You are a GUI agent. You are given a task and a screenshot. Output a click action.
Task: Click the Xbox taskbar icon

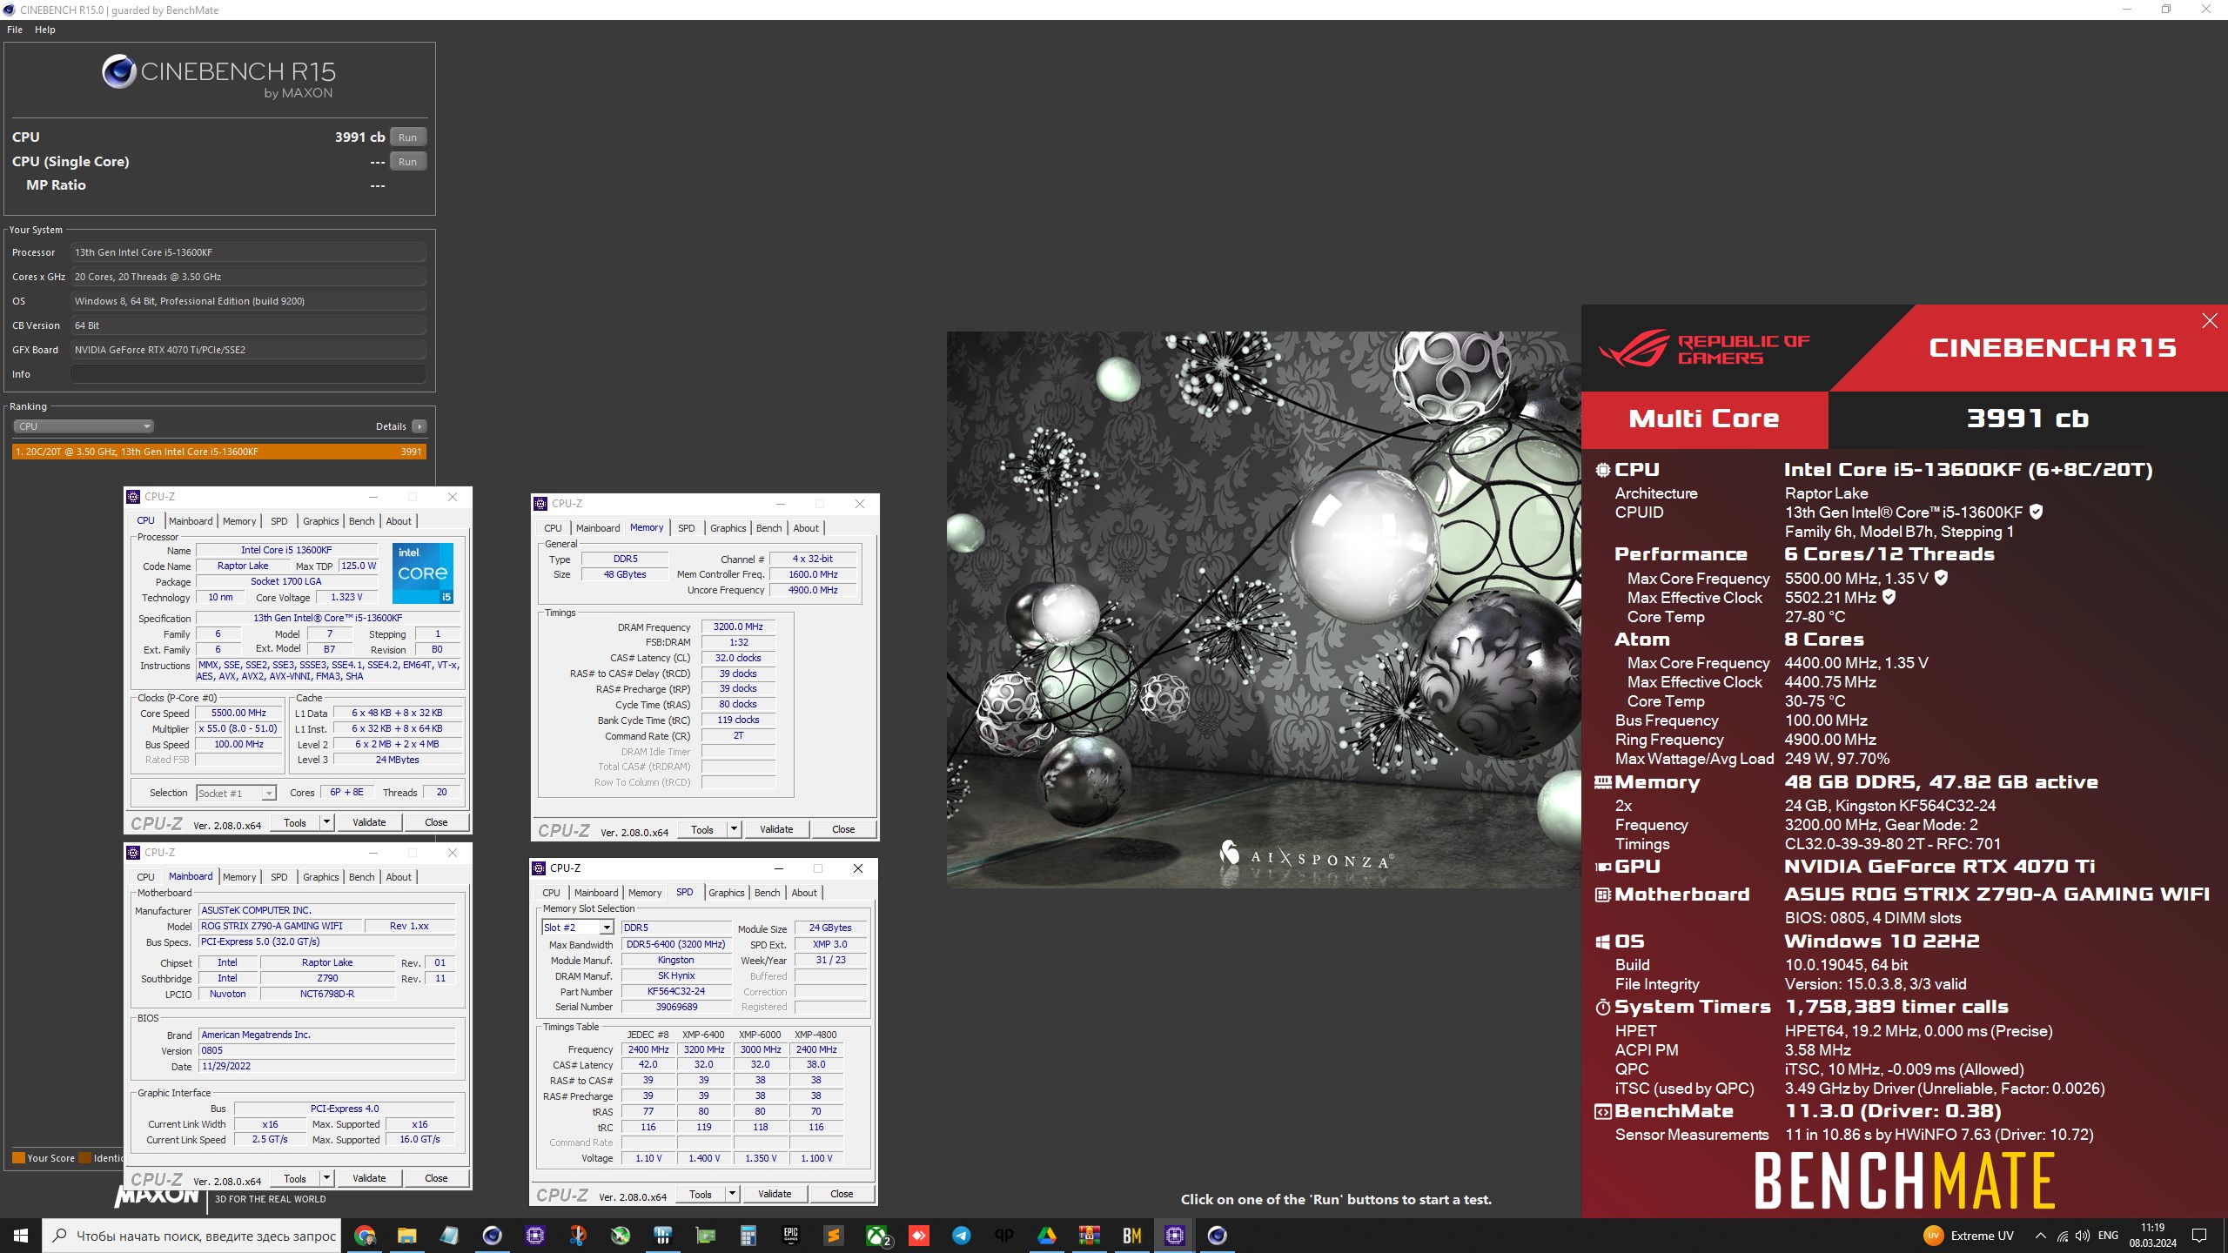tap(877, 1235)
